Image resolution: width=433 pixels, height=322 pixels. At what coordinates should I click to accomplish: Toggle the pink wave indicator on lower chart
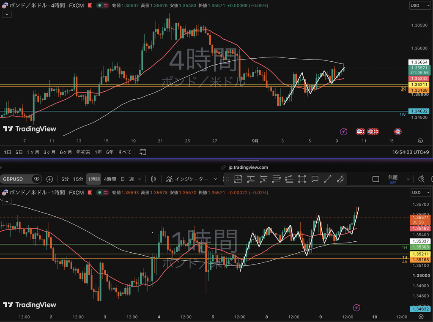pos(106,193)
